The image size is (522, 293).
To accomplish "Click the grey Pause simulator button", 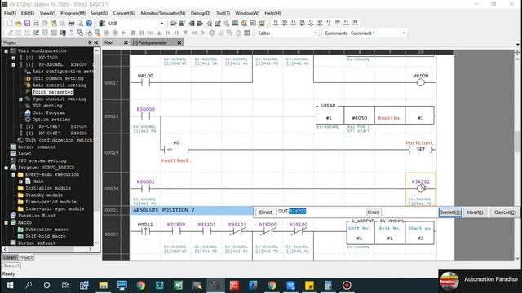I will pyautogui.click(x=141, y=33).
